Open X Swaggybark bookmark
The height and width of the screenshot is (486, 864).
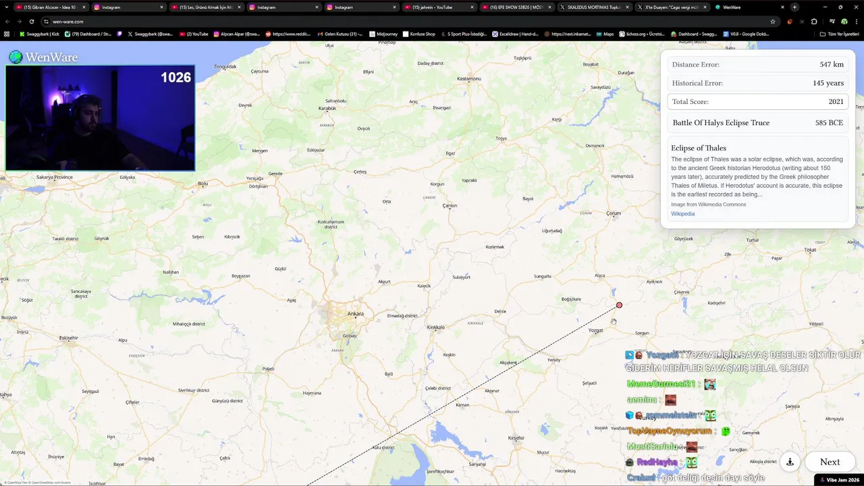[151, 34]
